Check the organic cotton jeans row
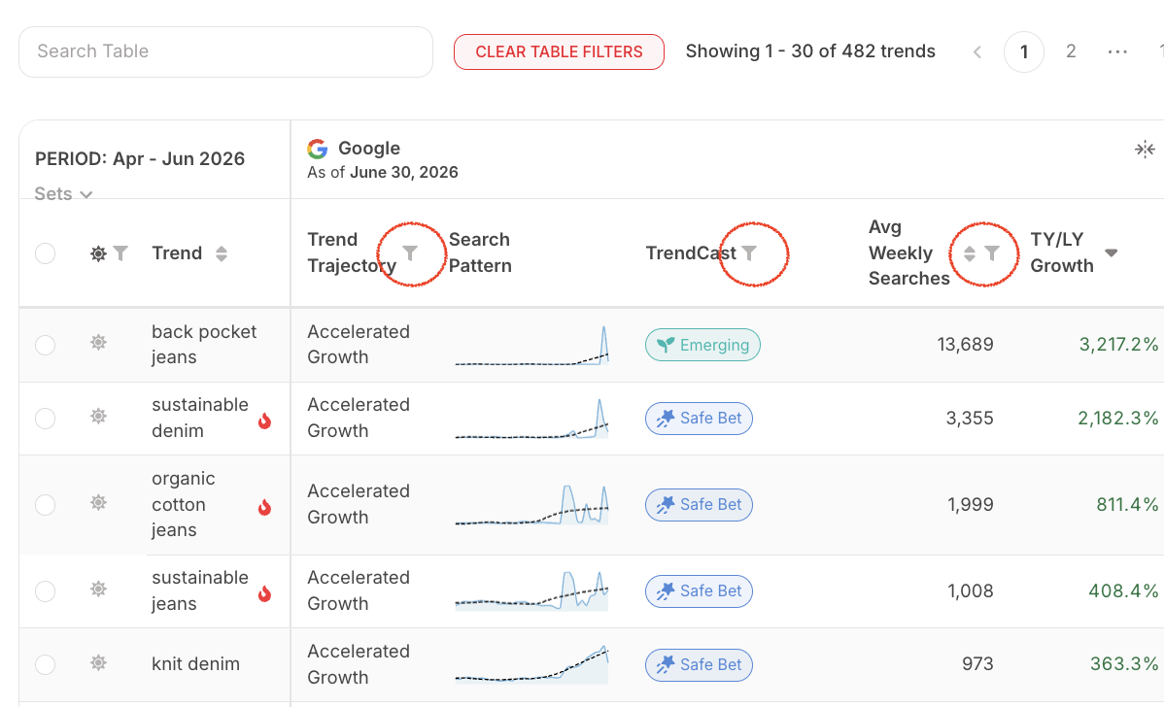 point(46,505)
